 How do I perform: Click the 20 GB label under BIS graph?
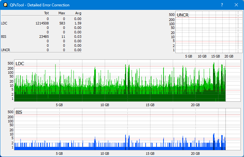195,154
